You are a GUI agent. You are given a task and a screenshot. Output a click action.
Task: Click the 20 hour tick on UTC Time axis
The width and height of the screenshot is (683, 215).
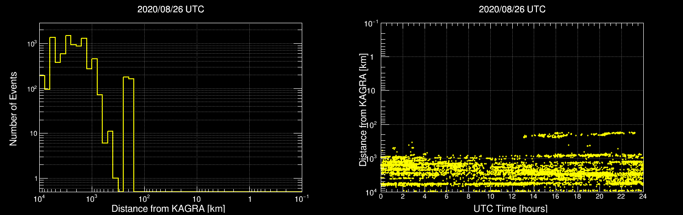(599, 197)
